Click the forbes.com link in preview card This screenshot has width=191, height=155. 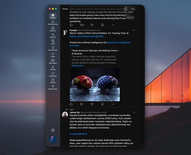[x=77, y=66]
